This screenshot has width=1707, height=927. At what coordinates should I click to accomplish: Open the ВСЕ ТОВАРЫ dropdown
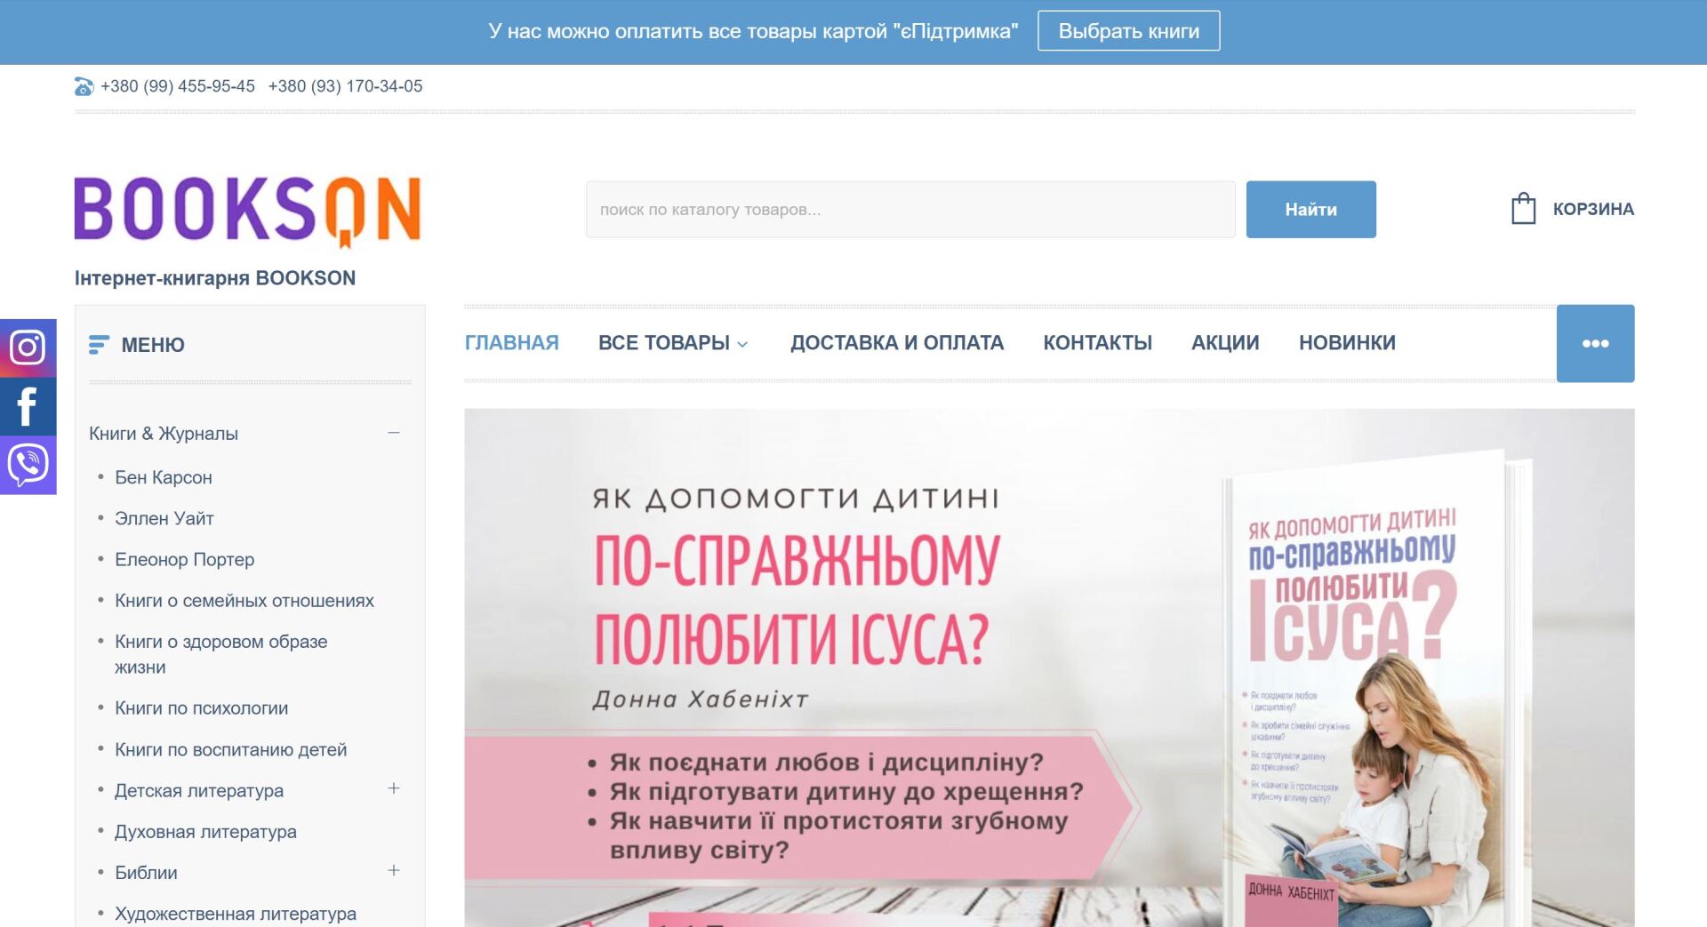tap(673, 343)
